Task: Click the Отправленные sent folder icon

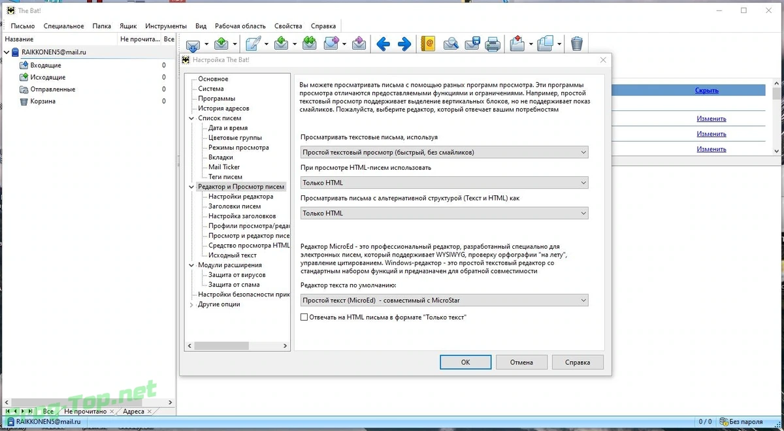Action: tap(24, 89)
